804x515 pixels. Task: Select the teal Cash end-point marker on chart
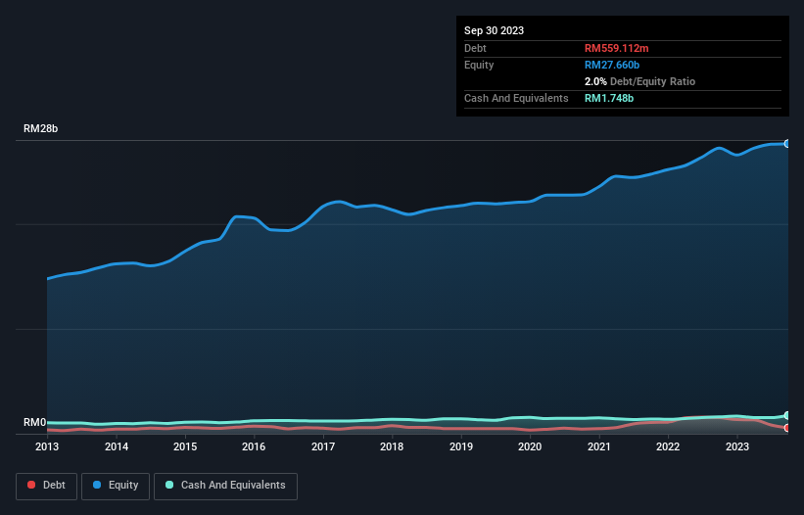point(786,415)
